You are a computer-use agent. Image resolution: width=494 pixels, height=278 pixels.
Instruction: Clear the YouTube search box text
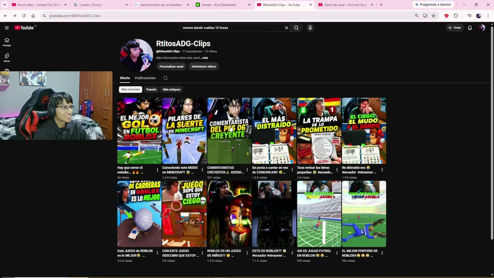pyautogui.click(x=286, y=28)
